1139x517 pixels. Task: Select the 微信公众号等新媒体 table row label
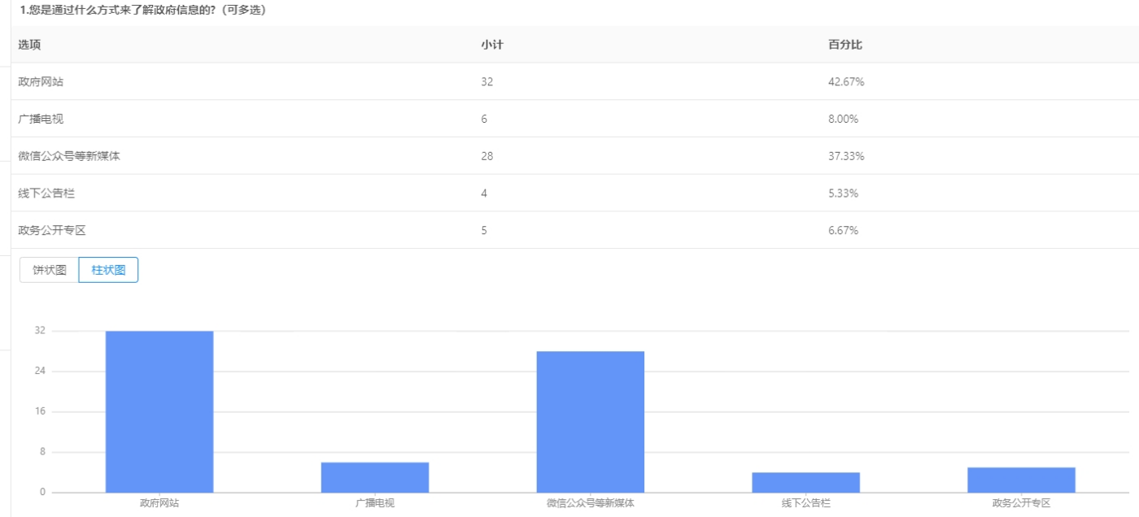pyautogui.click(x=69, y=156)
